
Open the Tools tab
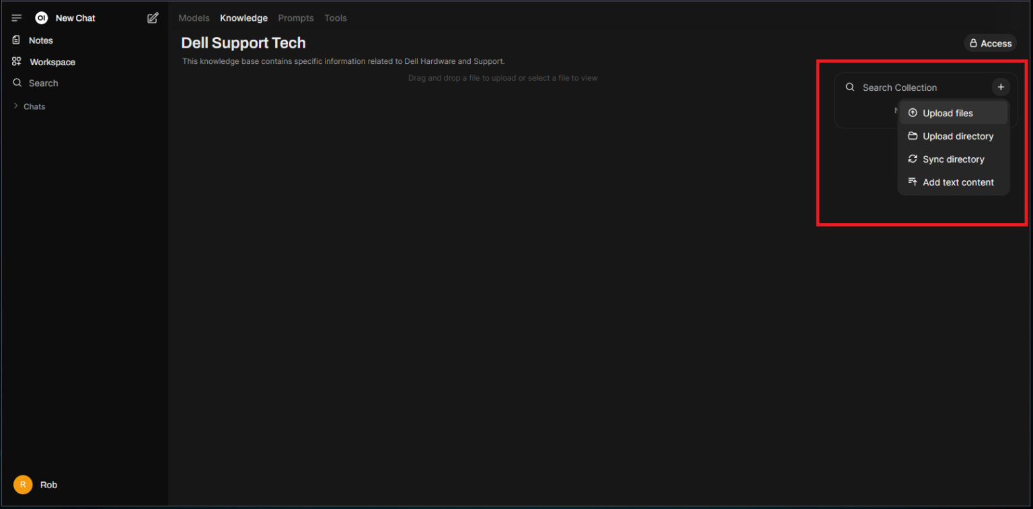click(x=336, y=18)
